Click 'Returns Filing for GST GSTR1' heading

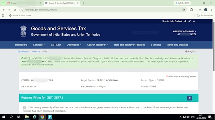coord(42,98)
